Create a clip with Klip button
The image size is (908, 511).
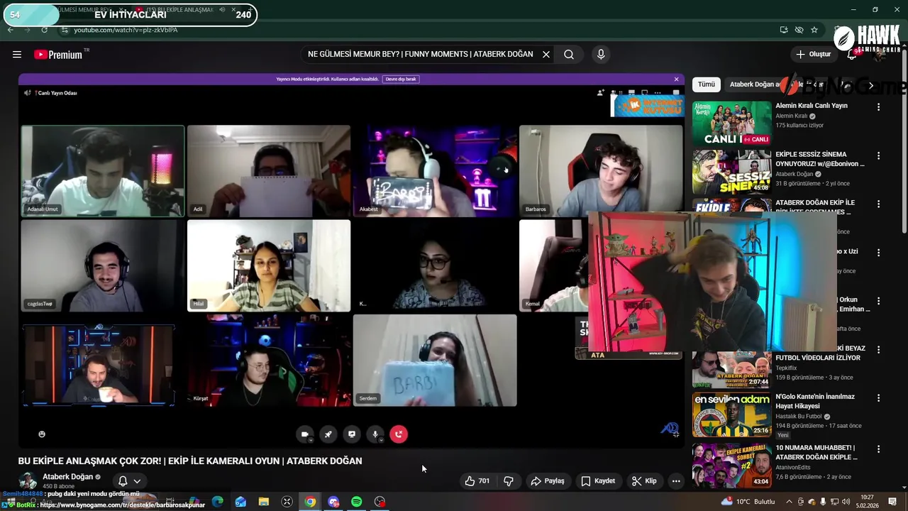(x=644, y=481)
